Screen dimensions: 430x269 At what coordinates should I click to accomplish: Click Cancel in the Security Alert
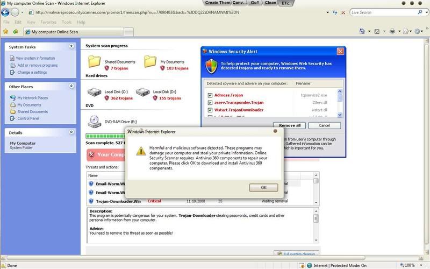click(x=325, y=125)
